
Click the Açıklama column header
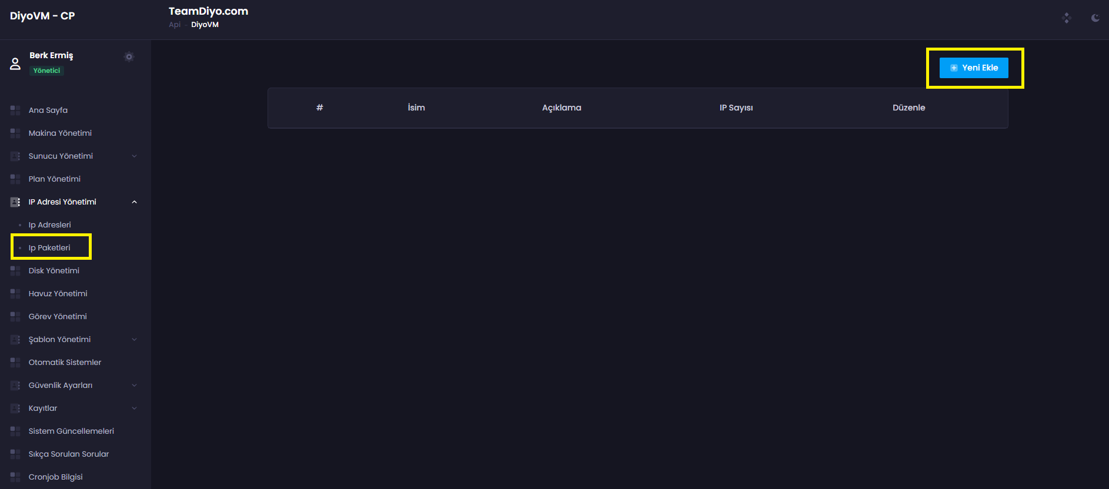[562, 108]
